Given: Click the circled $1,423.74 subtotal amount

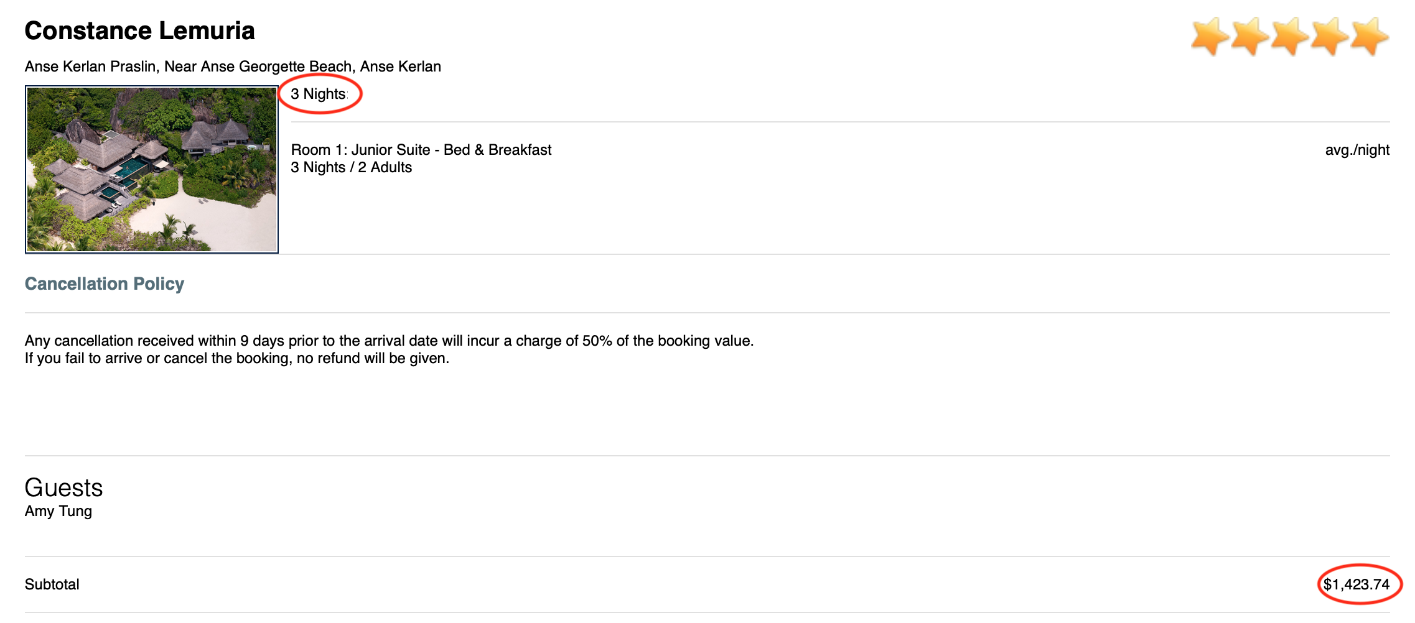Looking at the screenshot, I should pos(1356,584).
